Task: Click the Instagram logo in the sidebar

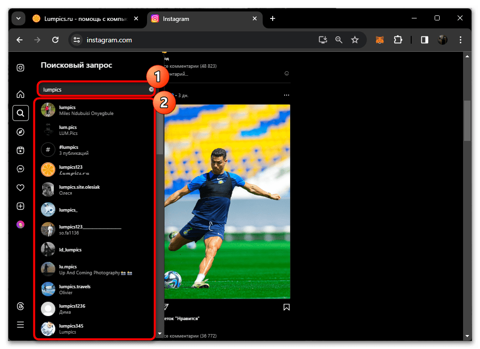Action: tap(20, 68)
